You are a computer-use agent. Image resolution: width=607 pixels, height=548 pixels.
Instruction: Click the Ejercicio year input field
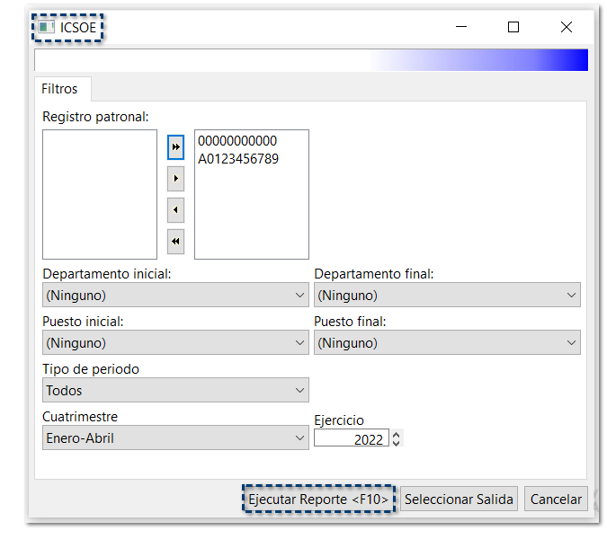click(x=351, y=439)
